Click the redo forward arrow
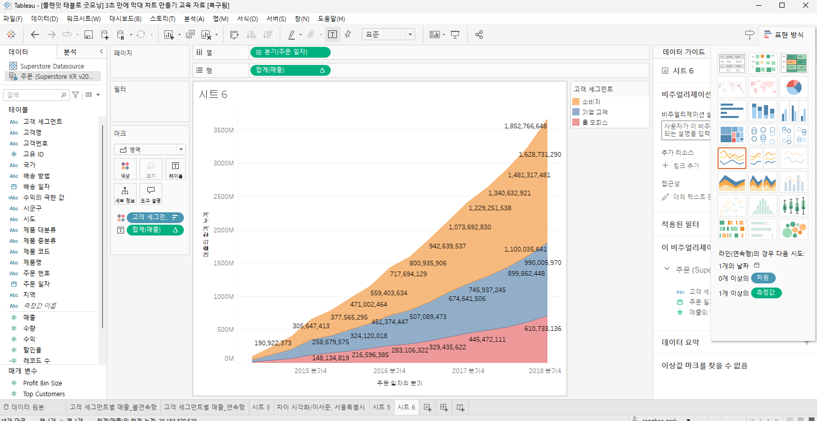 [52, 35]
